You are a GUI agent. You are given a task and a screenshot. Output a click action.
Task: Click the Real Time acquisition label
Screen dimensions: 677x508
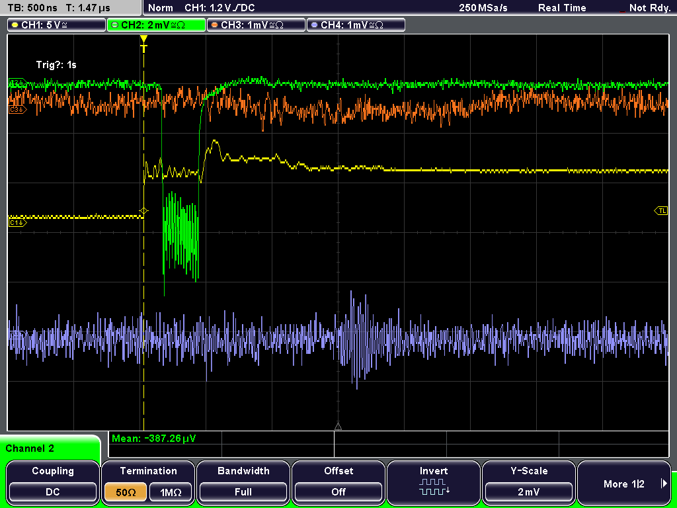click(x=562, y=8)
